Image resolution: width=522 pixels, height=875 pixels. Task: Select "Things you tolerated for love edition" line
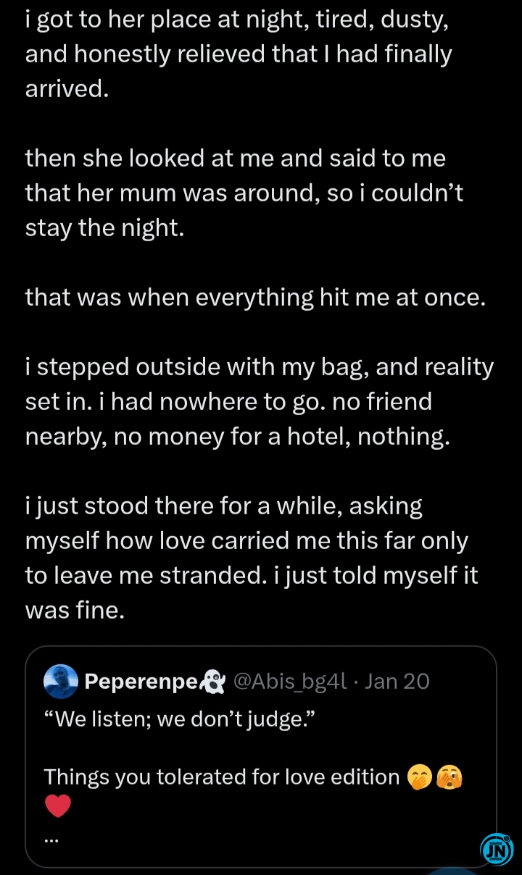[222, 776]
